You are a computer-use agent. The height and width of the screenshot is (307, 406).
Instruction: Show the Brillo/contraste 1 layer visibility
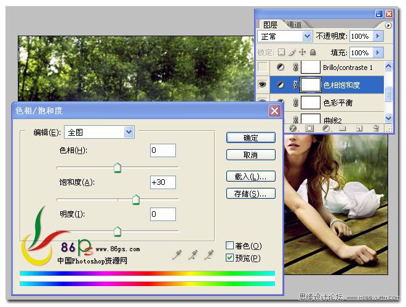[x=263, y=68]
